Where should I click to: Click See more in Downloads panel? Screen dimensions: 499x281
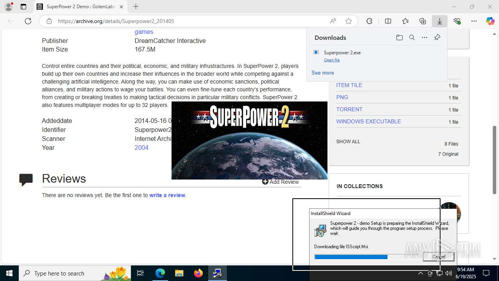[322, 73]
